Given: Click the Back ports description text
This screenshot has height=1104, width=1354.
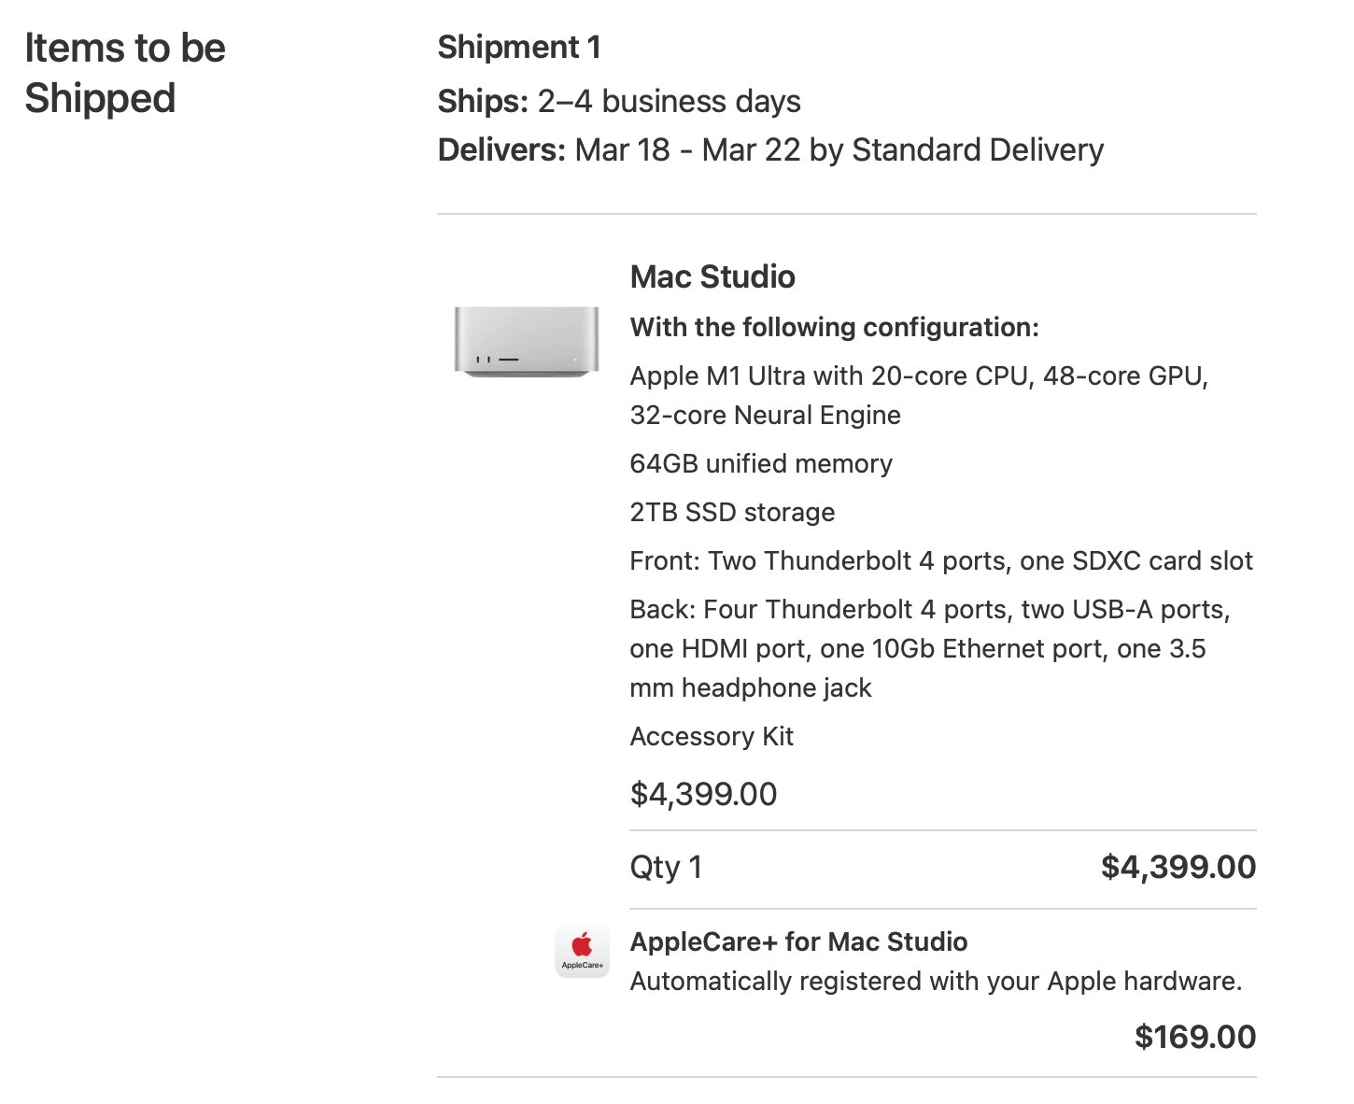Looking at the screenshot, I should click(x=930, y=648).
